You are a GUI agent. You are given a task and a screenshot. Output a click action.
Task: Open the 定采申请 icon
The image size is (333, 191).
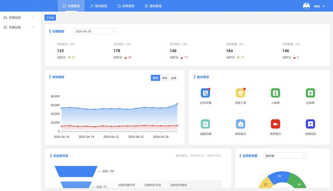pos(205,93)
